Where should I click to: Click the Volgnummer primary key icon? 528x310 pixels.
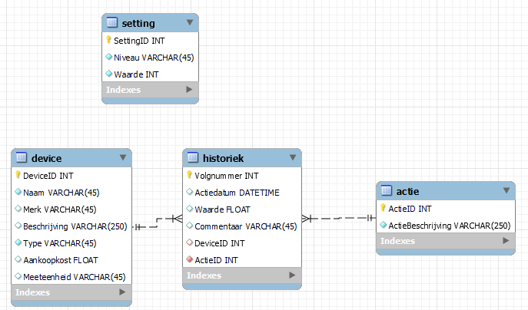tap(189, 176)
